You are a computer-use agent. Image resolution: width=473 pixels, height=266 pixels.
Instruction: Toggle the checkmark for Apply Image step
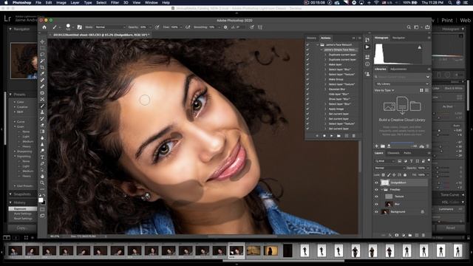[307, 109]
